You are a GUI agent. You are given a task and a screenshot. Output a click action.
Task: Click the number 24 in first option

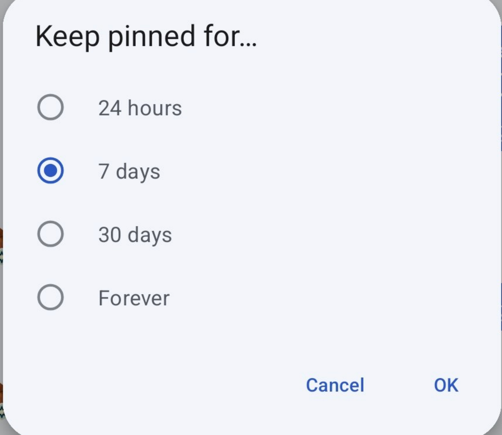(x=110, y=108)
